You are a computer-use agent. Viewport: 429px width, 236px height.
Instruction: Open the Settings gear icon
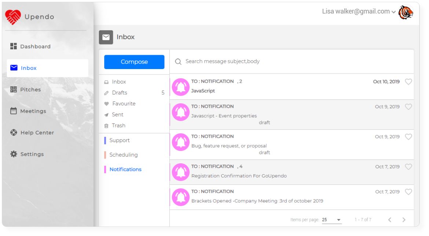pyautogui.click(x=14, y=154)
